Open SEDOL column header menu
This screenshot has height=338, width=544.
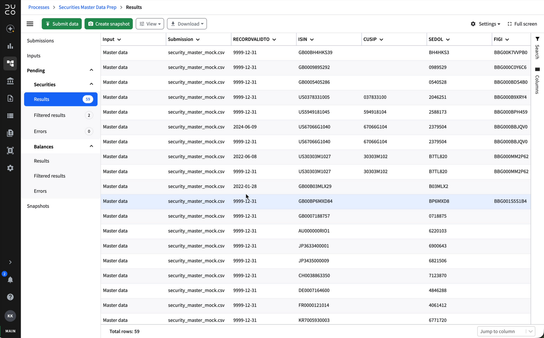tap(448, 39)
